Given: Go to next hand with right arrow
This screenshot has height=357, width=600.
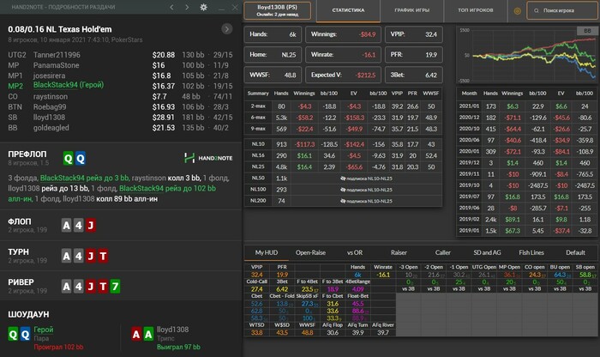Looking at the screenshot, I should 187,7.
